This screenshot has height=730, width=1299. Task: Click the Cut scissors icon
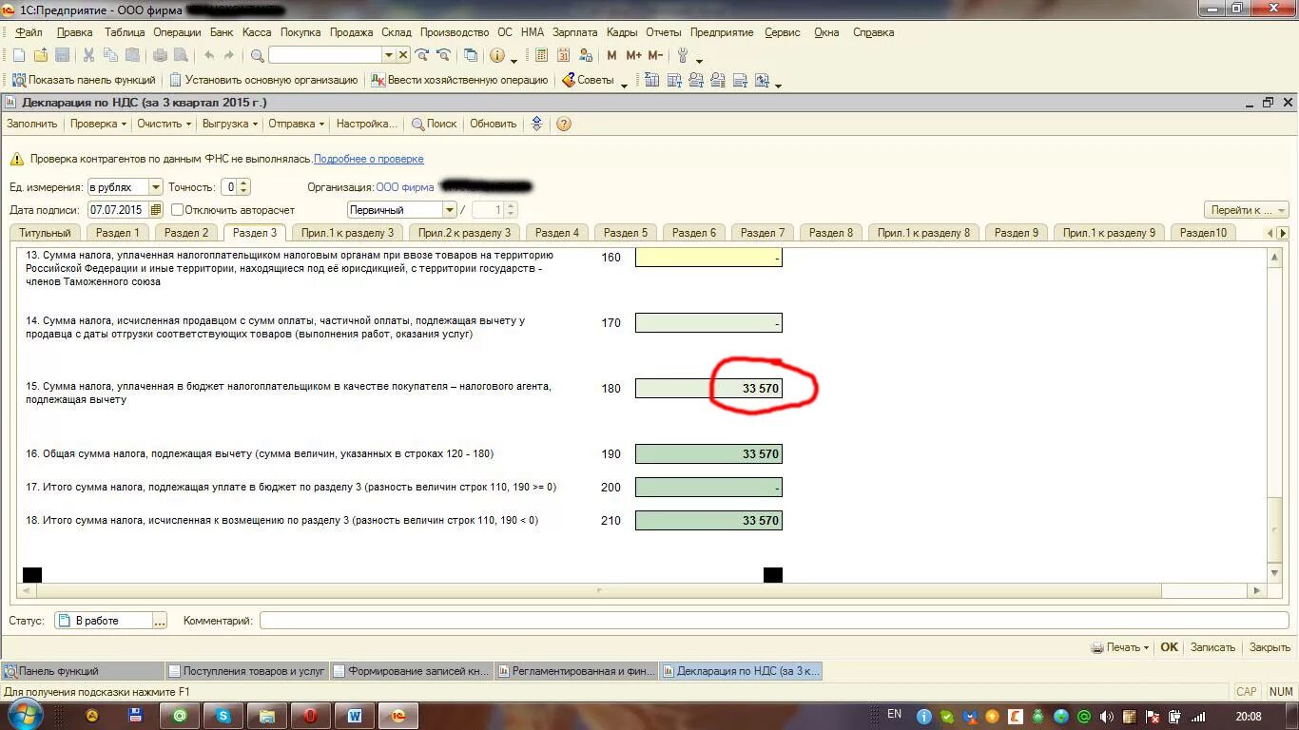coord(88,56)
